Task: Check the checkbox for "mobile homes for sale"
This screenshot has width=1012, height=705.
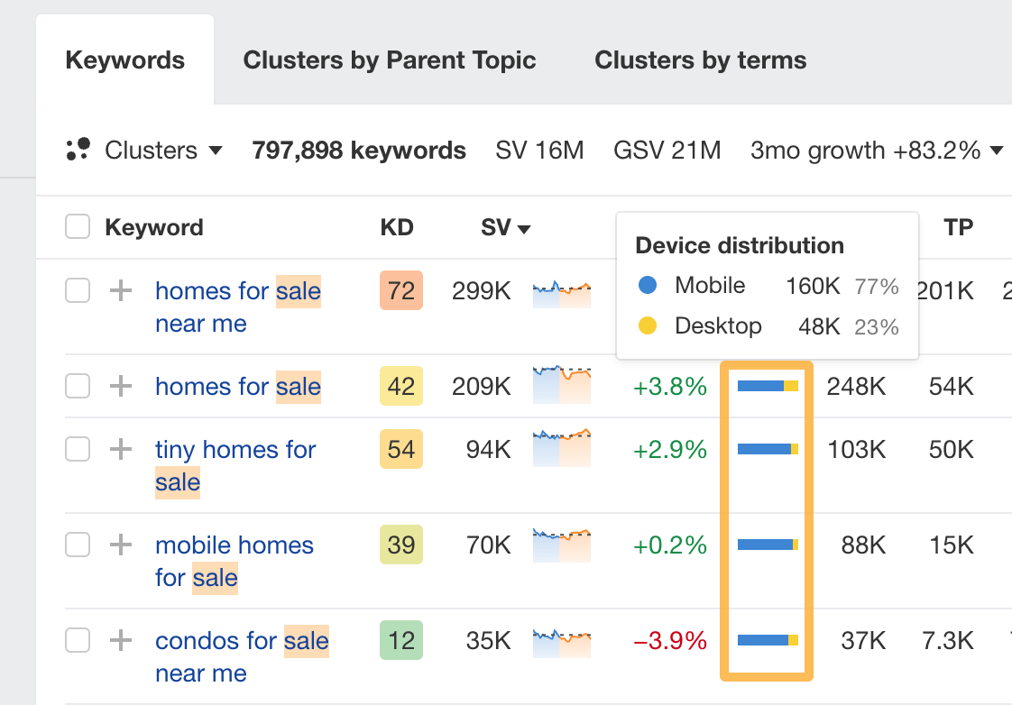Action: click(x=78, y=545)
